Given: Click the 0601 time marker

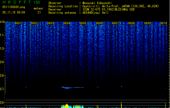Looking at the screenshot, I should [x=18, y=23].
